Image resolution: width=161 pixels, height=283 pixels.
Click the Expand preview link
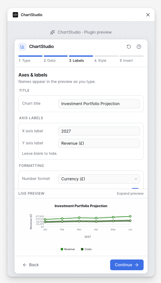point(130,193)
